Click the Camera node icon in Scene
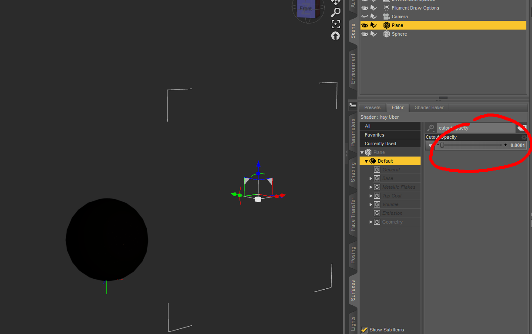Screen dimensions: 532x334 [x=386, y=17]
